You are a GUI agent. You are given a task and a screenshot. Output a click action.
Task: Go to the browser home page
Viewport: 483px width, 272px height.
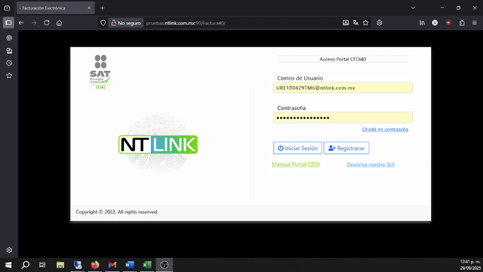[59, 23]
